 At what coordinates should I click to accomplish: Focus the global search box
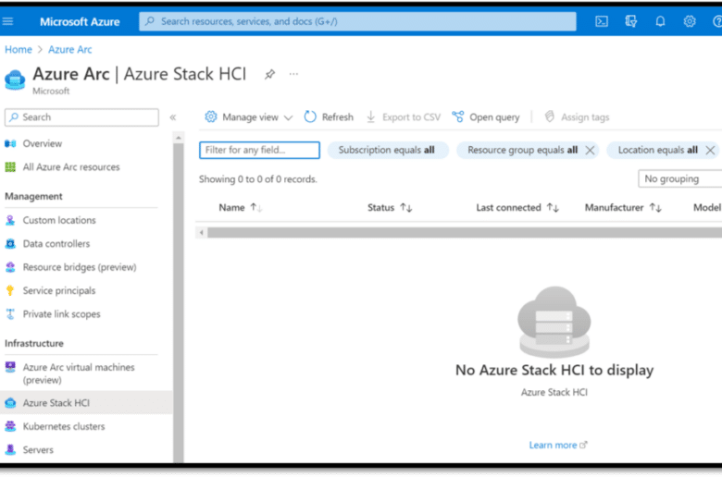coord(357,21)
